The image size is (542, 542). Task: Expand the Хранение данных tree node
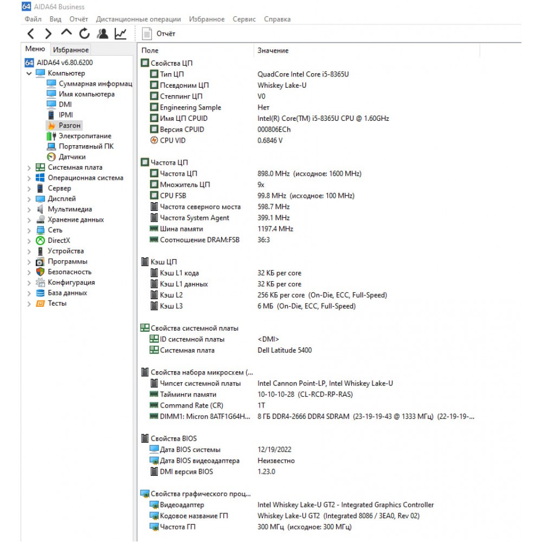click(x=29, y=220)
